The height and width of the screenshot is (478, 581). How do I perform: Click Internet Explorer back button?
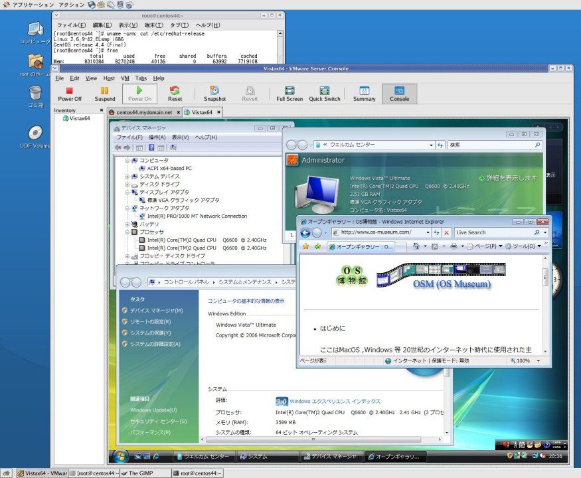[305, 233]
